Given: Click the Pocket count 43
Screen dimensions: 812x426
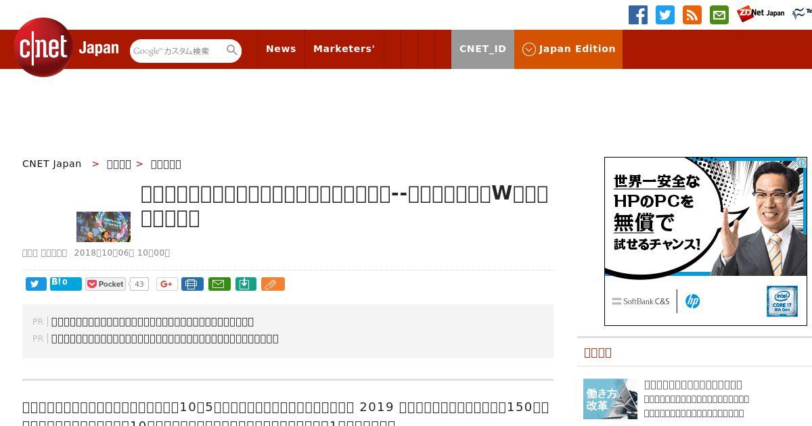Looking at the screenshot, I should coord(139,284).
